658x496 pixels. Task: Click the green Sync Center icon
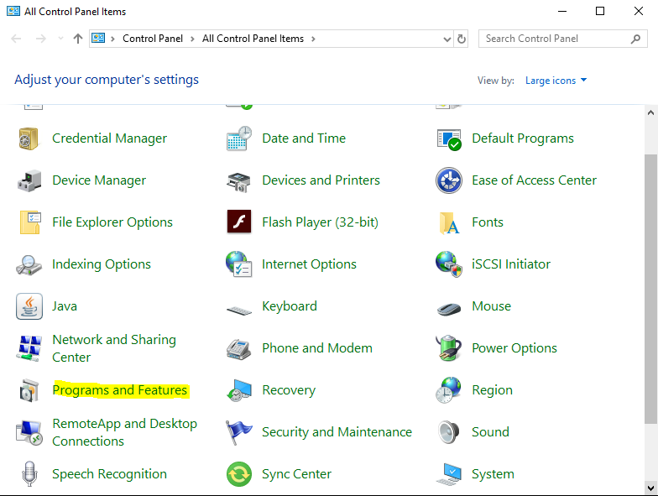point(239,474)
